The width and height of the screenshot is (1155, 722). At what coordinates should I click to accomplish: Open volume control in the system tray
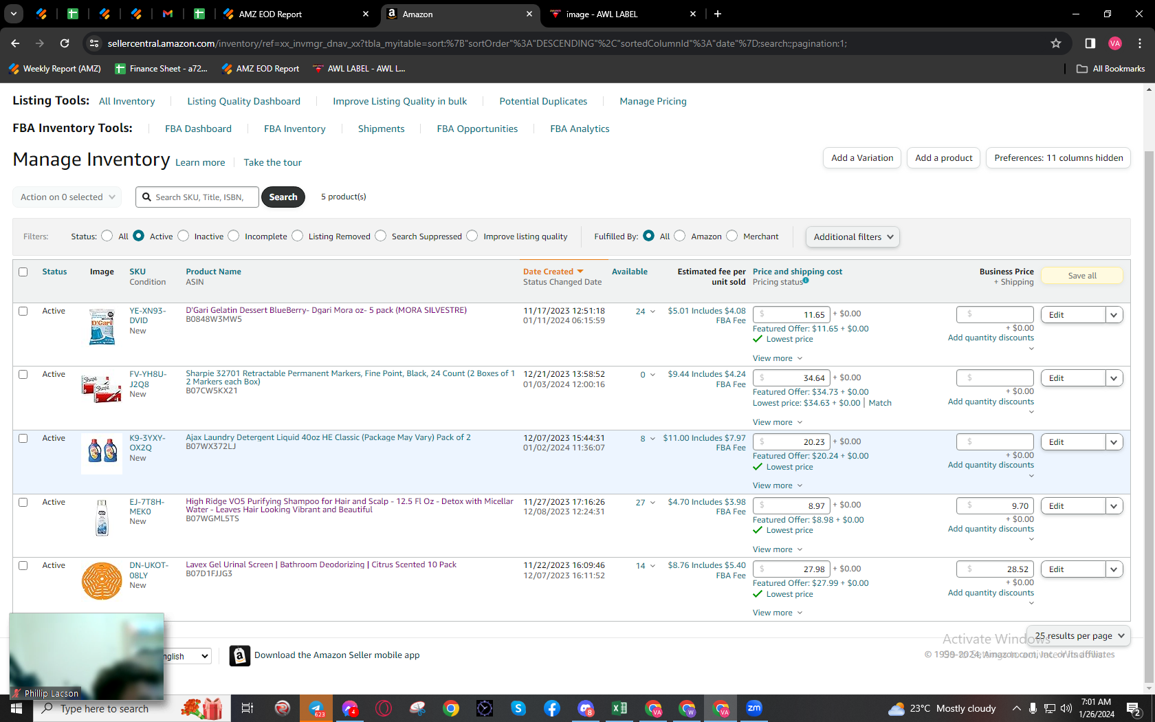click(x=1066, y=708)
